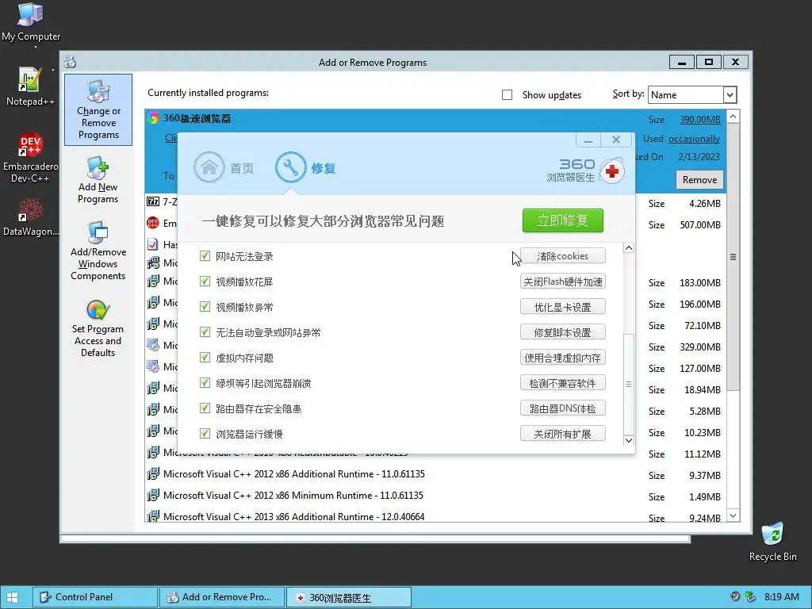This screenshot has width=812, height=609.
Task: Click the Add or Remove Programs title bar icon
Action: (71, 62)
